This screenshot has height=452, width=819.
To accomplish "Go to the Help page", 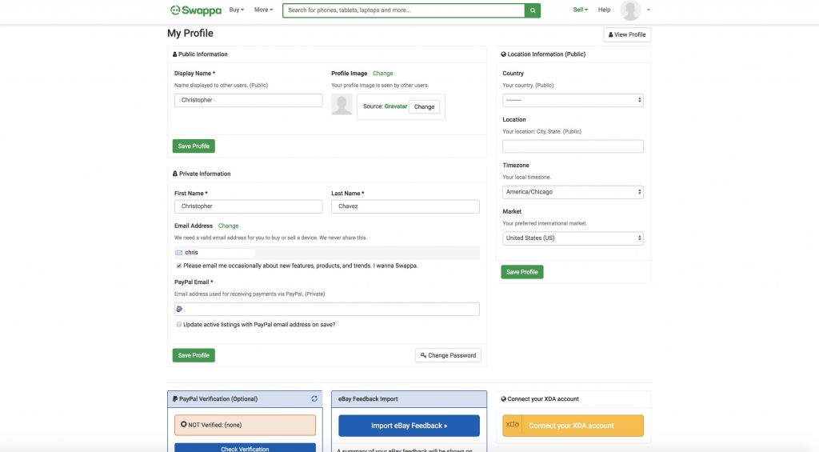I will click(604, 10).
